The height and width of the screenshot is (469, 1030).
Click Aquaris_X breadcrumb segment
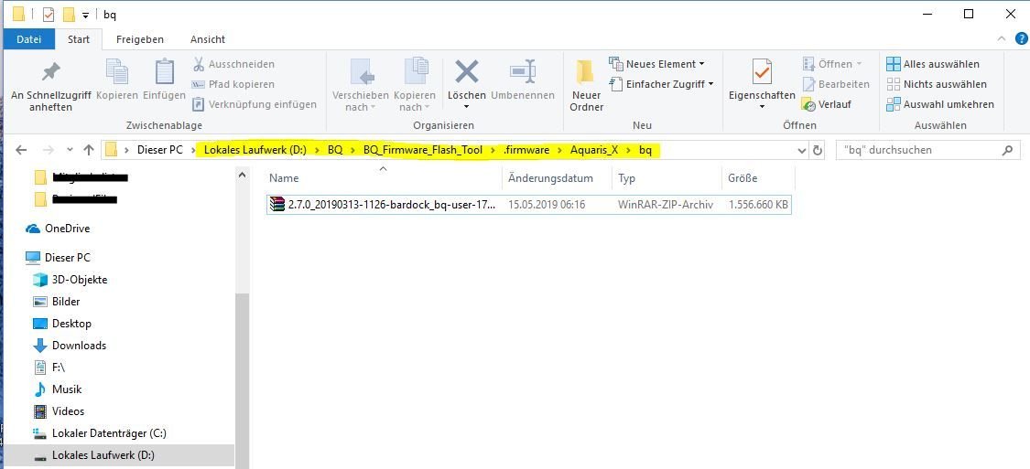(x=594, y=150)
